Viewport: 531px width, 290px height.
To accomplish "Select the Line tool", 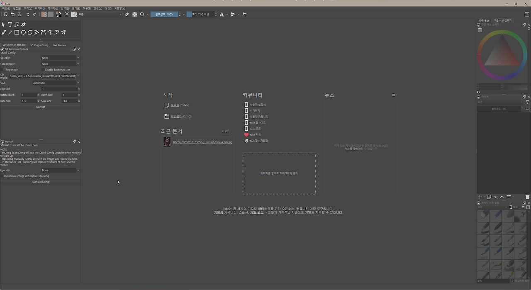I will pyautogui.click(x=10, y=32).
